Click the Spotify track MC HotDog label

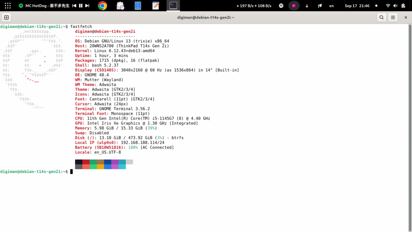click(47, 6)
